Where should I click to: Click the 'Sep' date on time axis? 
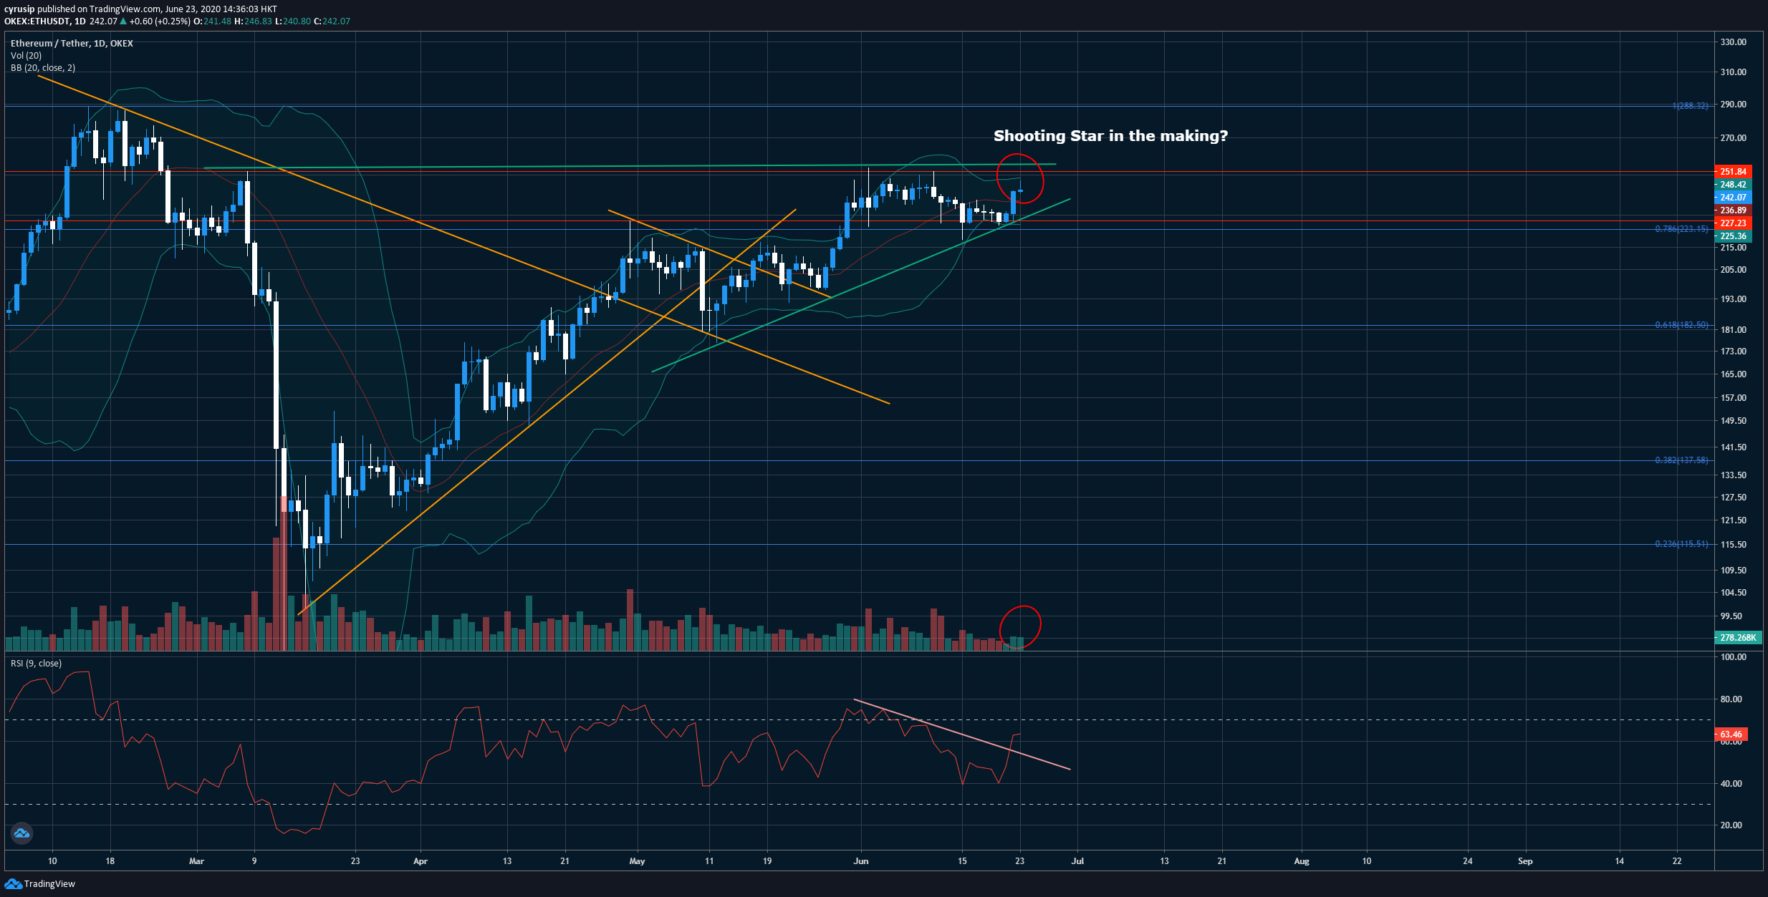pyautogui.click(x=1525, y=860)
